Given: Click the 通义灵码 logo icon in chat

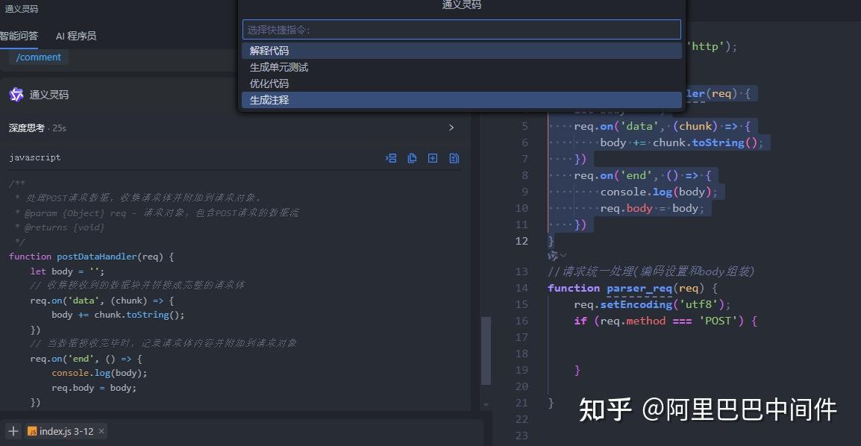Looking at the screenshot, I should point(16,95).
